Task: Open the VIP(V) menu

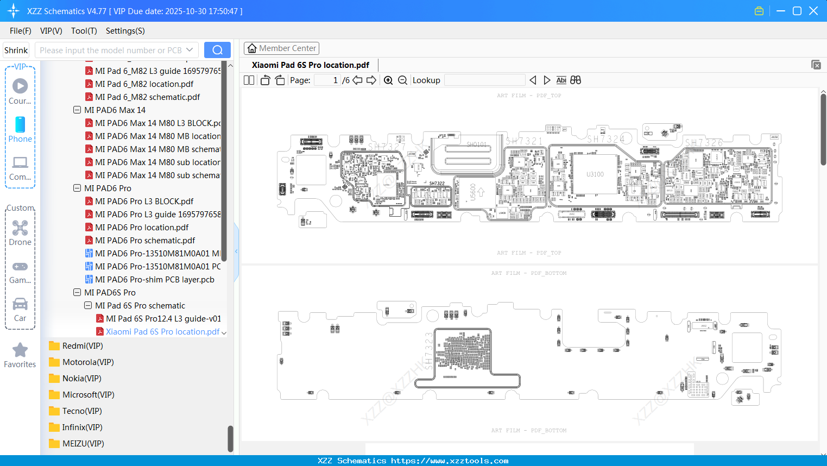Action: pyautogui.click(x=51, y=31)
